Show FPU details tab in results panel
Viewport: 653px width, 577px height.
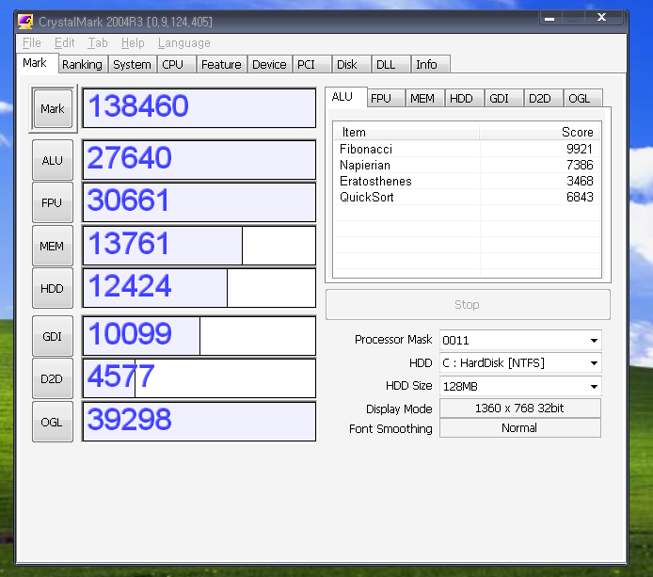386,98
